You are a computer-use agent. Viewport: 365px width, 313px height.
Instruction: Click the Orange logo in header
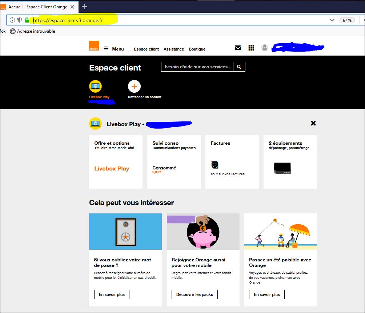pos(94,46)
